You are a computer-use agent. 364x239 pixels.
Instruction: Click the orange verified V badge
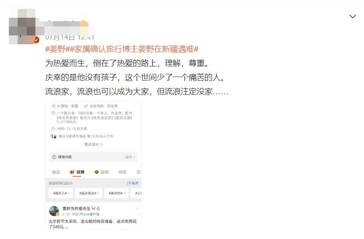click(x=36, y=40)
